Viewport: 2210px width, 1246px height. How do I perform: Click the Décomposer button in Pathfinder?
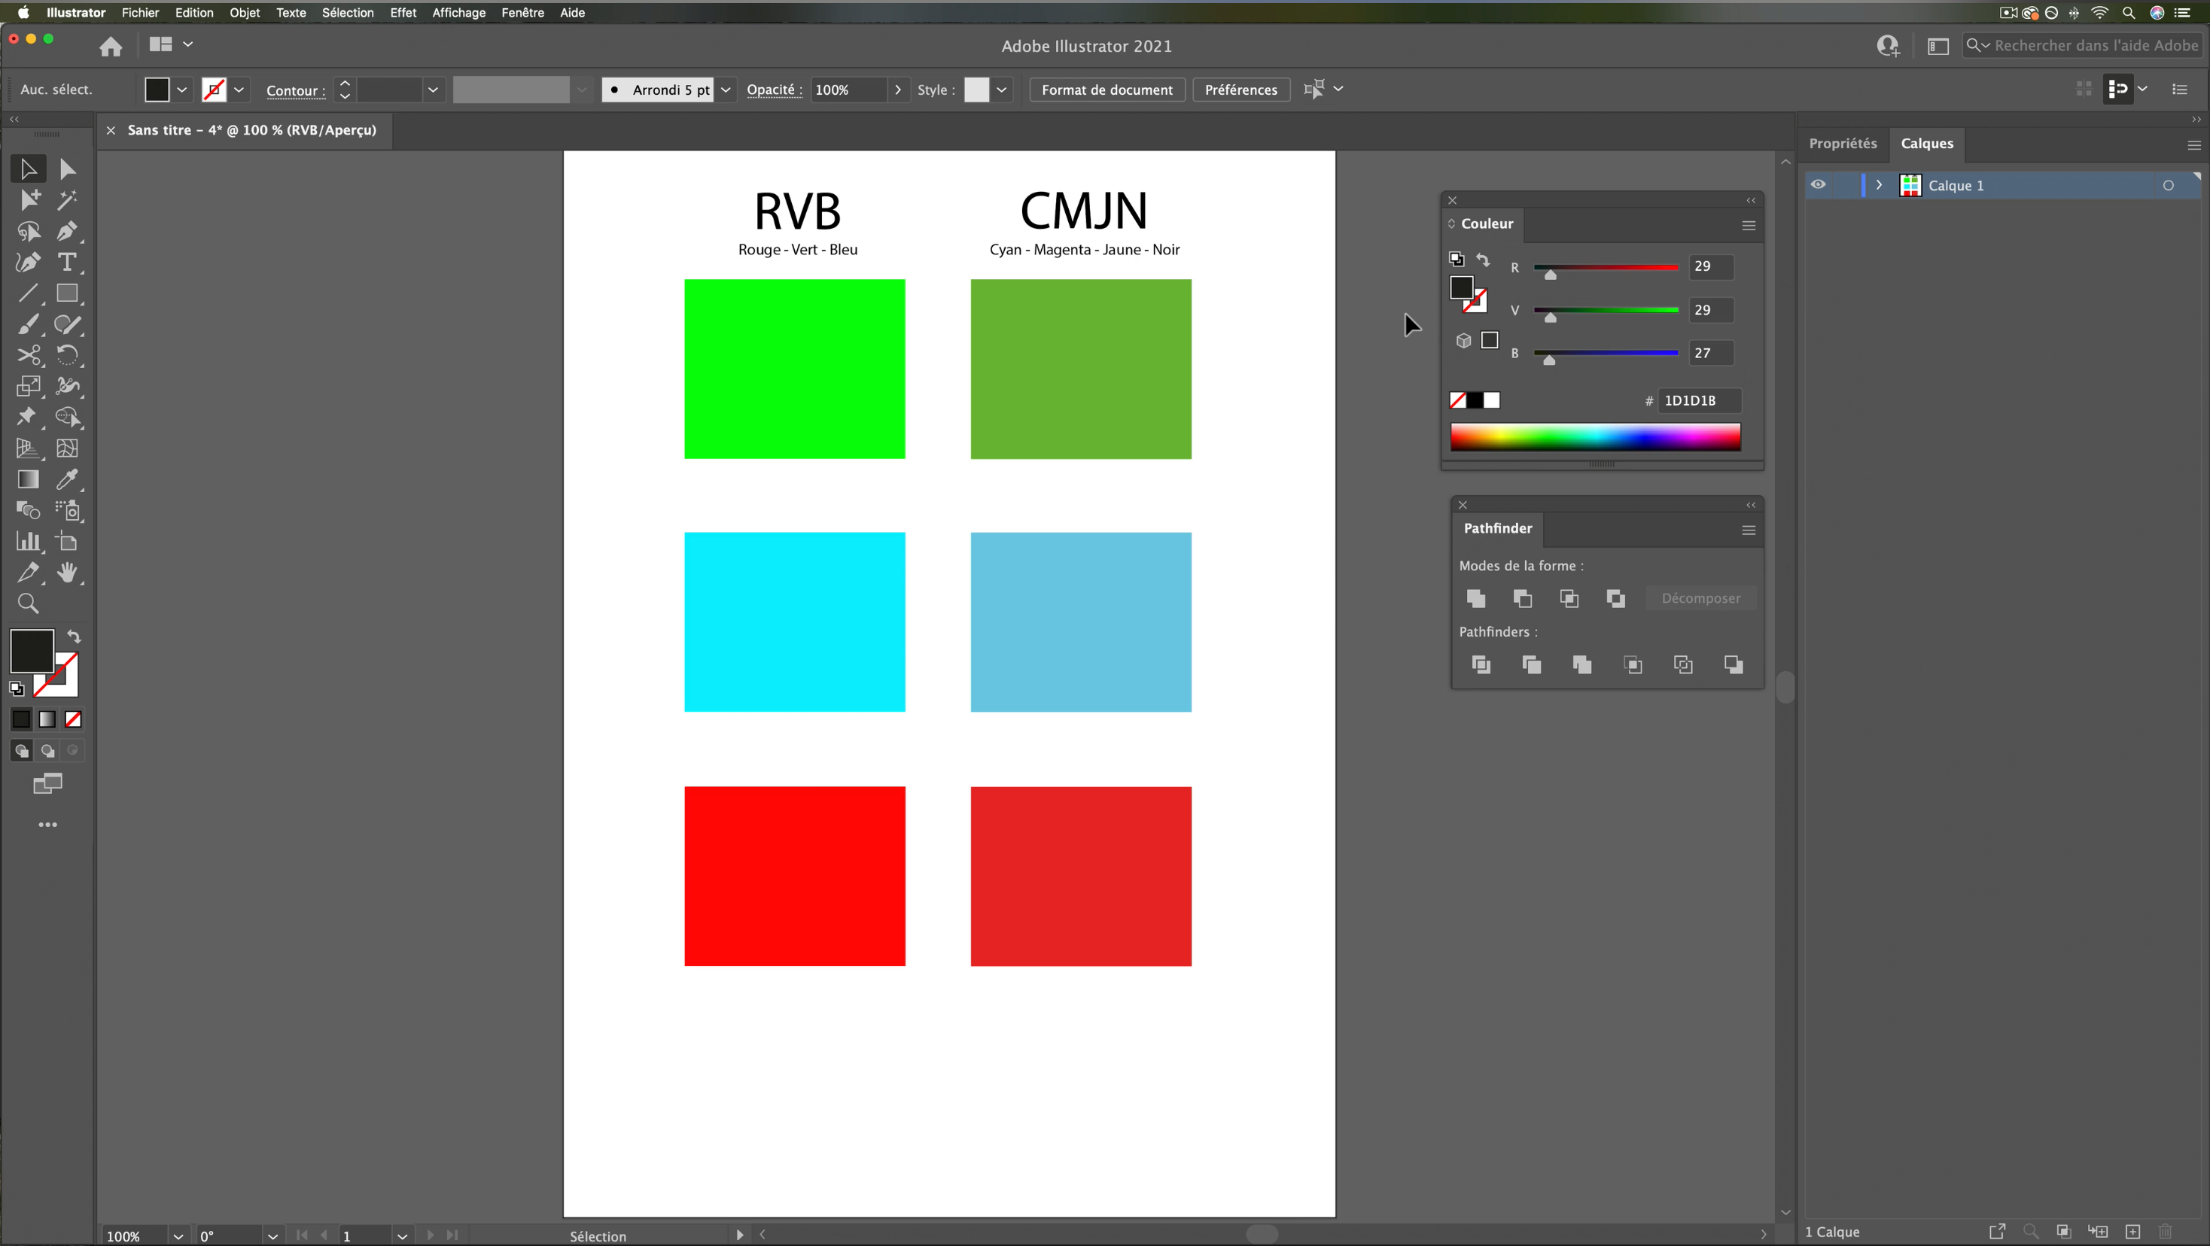(x=1701, y=599)
